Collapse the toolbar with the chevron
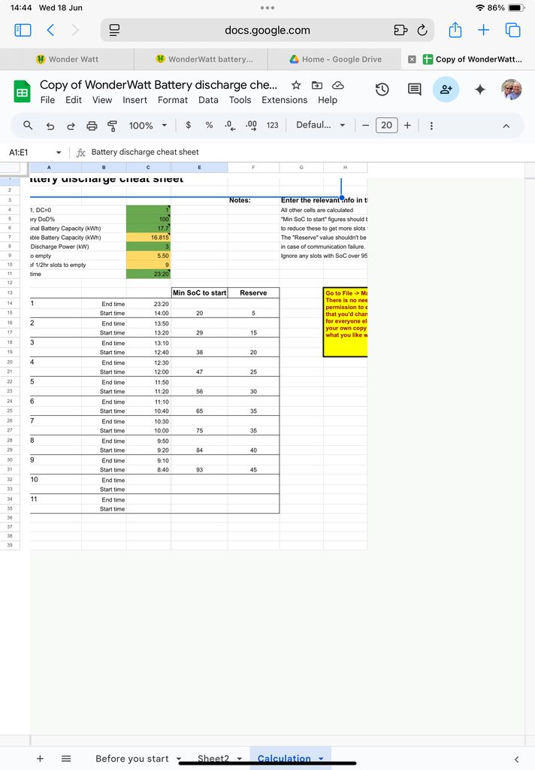Image resolution: width=535 pixels, height=770 pixels. pyautogui.click(x=506, y=126)
